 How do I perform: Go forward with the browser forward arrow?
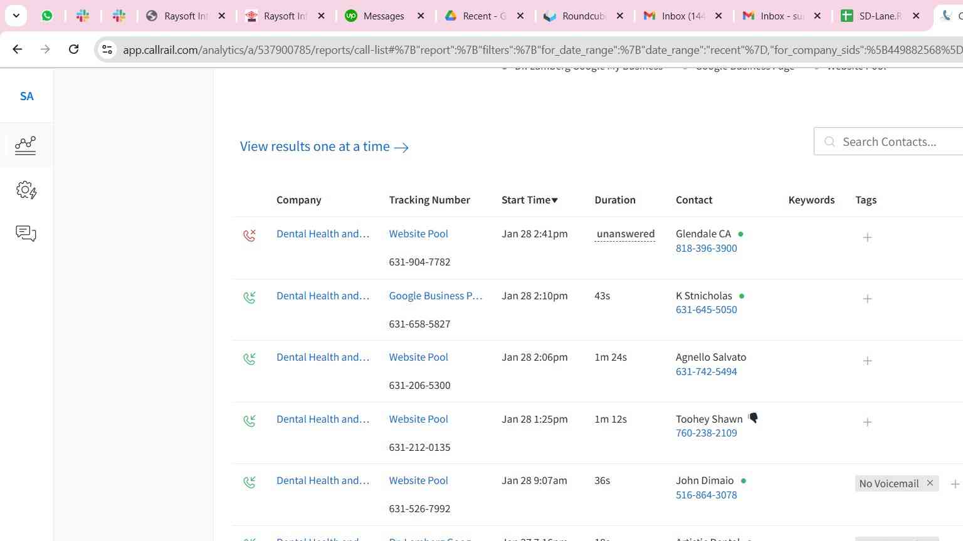pos(45,49)
